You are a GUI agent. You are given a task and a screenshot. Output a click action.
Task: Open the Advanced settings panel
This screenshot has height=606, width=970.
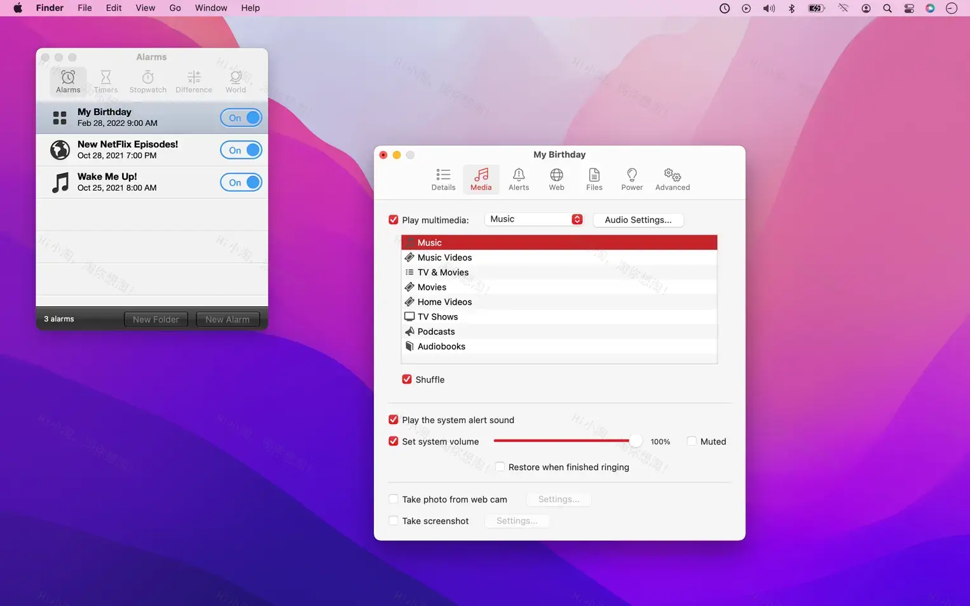[x=672, y=179]
